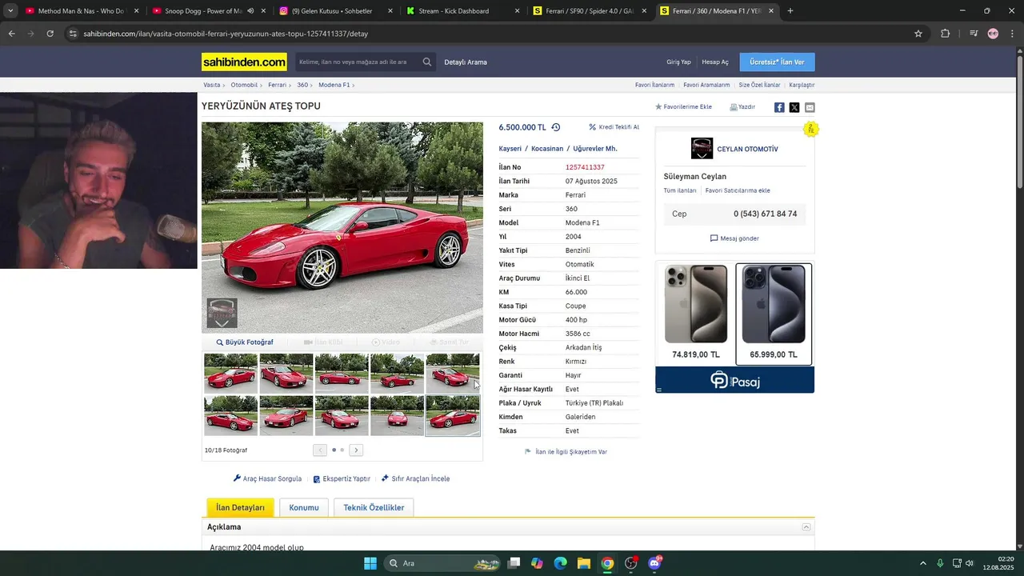Click the browser address bar
1024x576 pixels.
pos(488,34)
